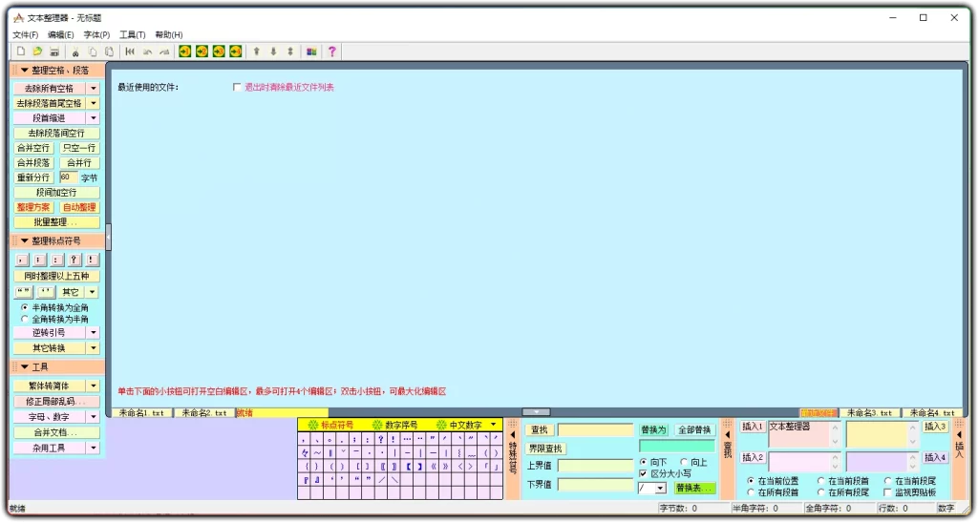Open dropdown next to 去除段落首尾空格
Image resolution: width=978 pixels, height=522 pixels.
click(x=94, y=103)
